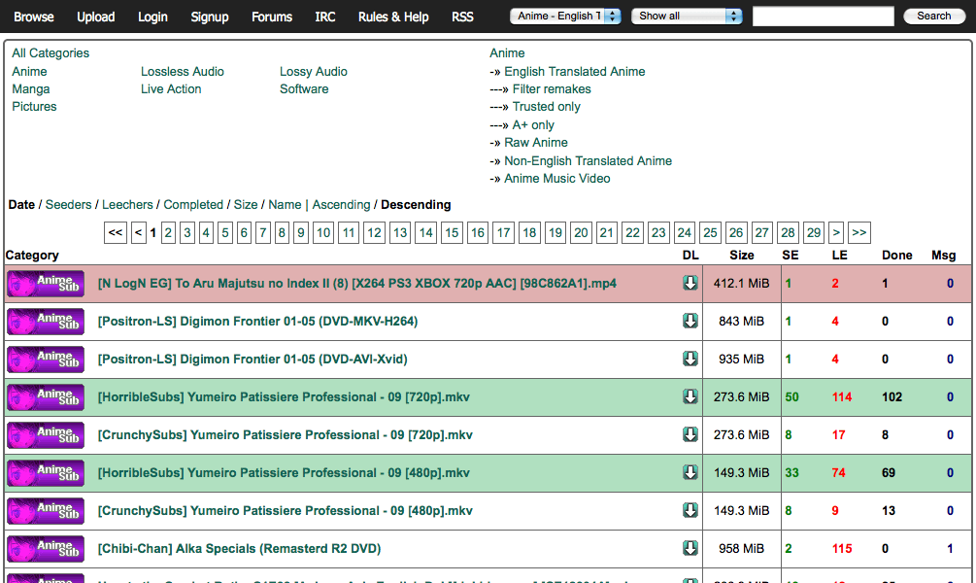This screenshot has width=976, height=583.
Task: Open the Anime - English category dropdown
Action: pos(566,17)
